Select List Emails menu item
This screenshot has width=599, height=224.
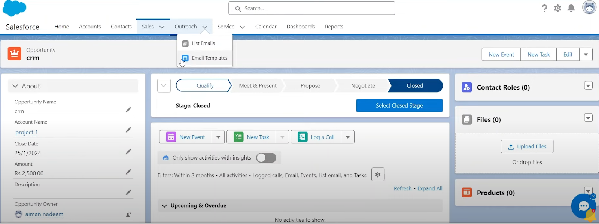tap(205, 43)
